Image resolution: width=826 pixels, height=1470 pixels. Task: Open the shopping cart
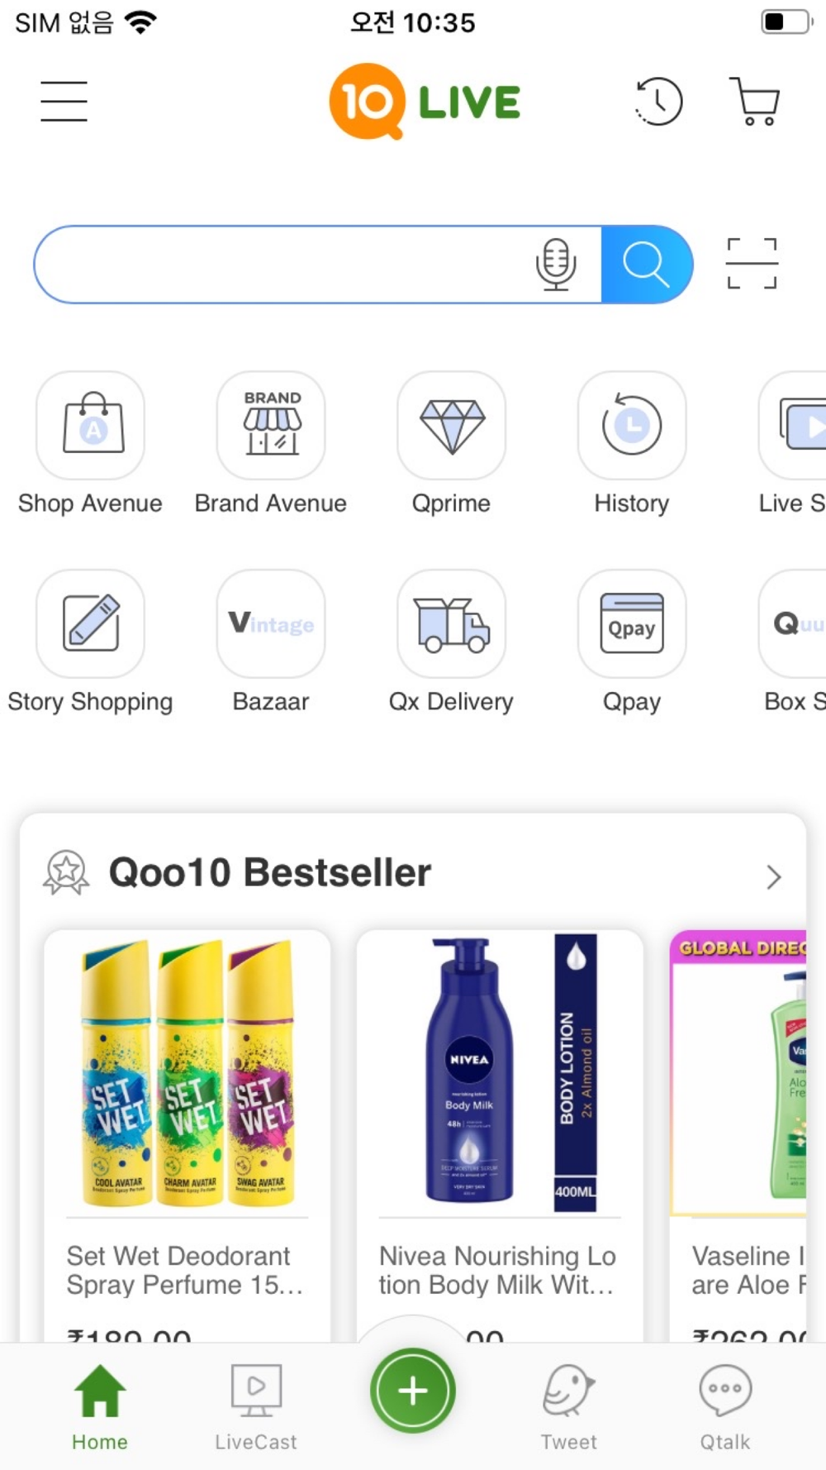coord(754,102)
